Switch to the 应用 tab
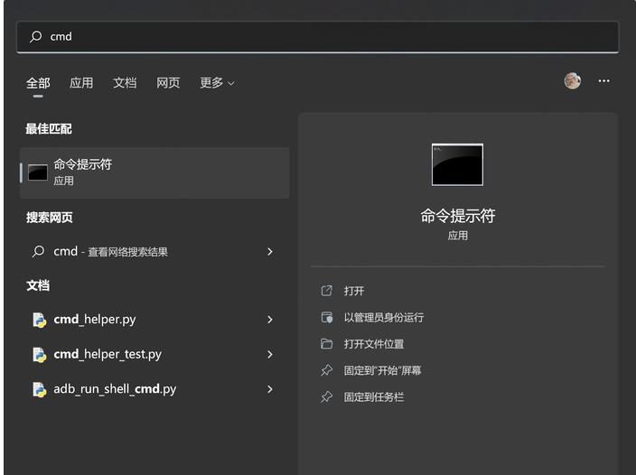636x475 pixels. (x=81, y=83)
